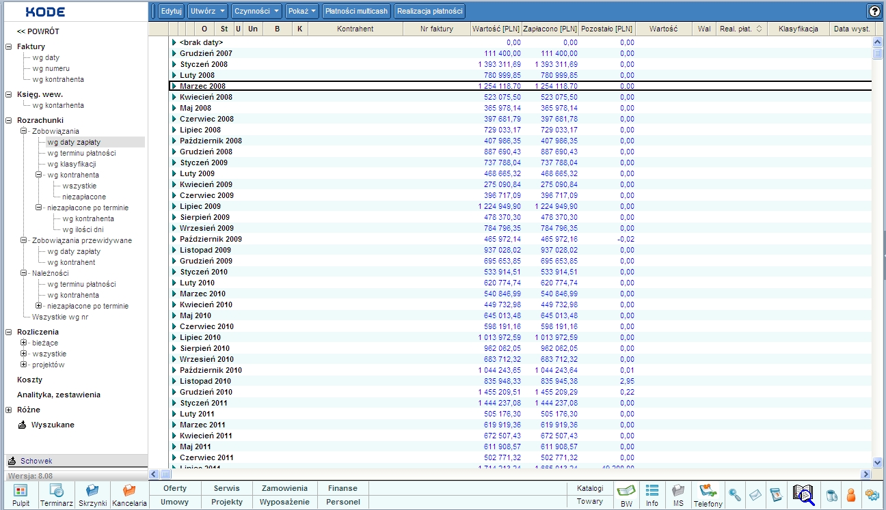The height and width of the screenshot is (510, 886).
Task: Collapse the Faktury tree section
Action: click(x=9, y=46)
